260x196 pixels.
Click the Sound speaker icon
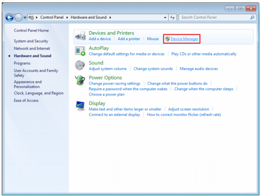pyautogui.click(x=80, y=65)
